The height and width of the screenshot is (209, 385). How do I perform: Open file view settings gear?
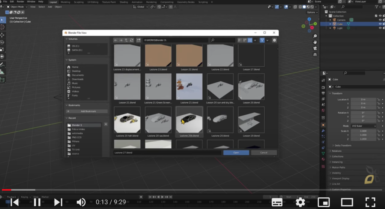tap(274, 40)
